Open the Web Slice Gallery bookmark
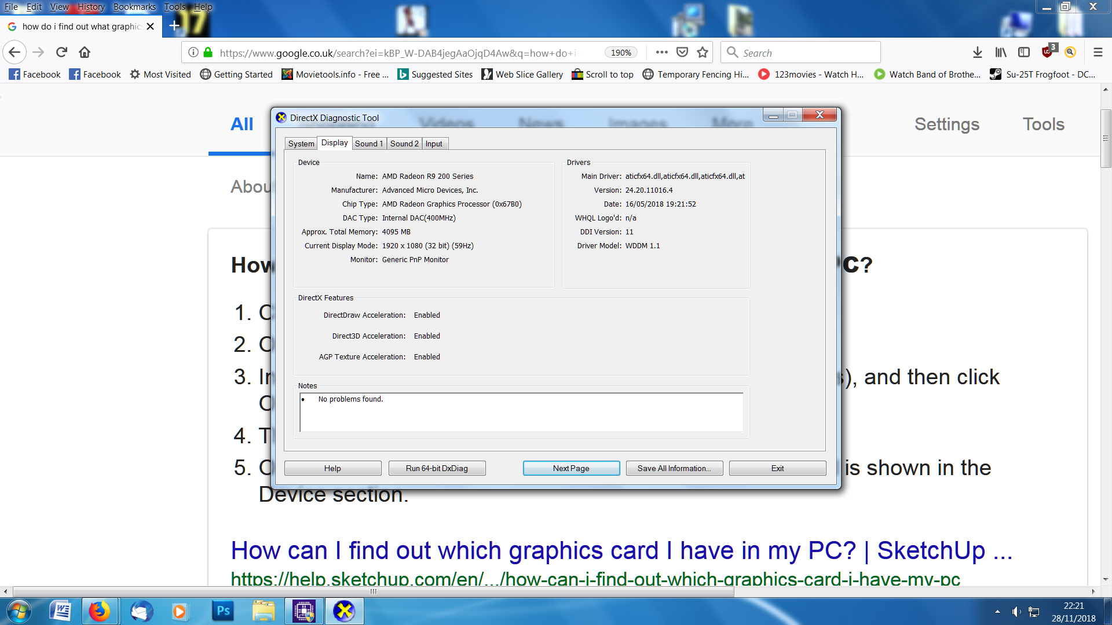1112x625 pixels. 522,74
